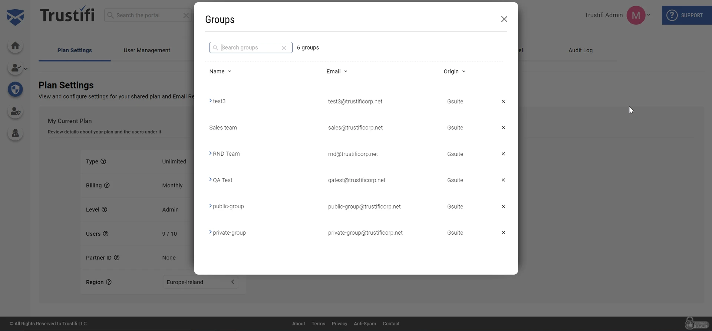Screen dimensions: 712x331
Task: Select email qatest@trustificorp.net
Action: (356, 180)
